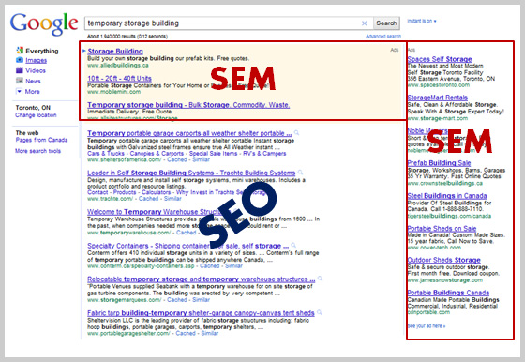This screenshot has height=362, width=525.
Task: Click the Search button
Action: pos(386,23)
